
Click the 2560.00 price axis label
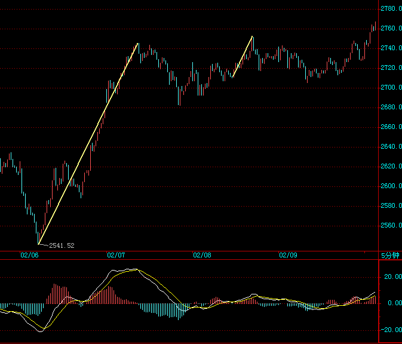[391, 226]
